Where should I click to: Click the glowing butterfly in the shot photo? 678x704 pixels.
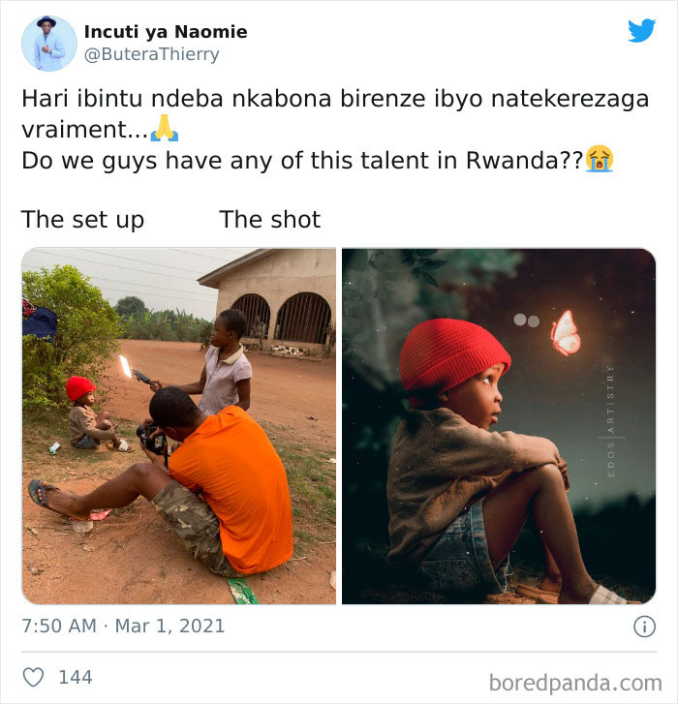[565, 332]
